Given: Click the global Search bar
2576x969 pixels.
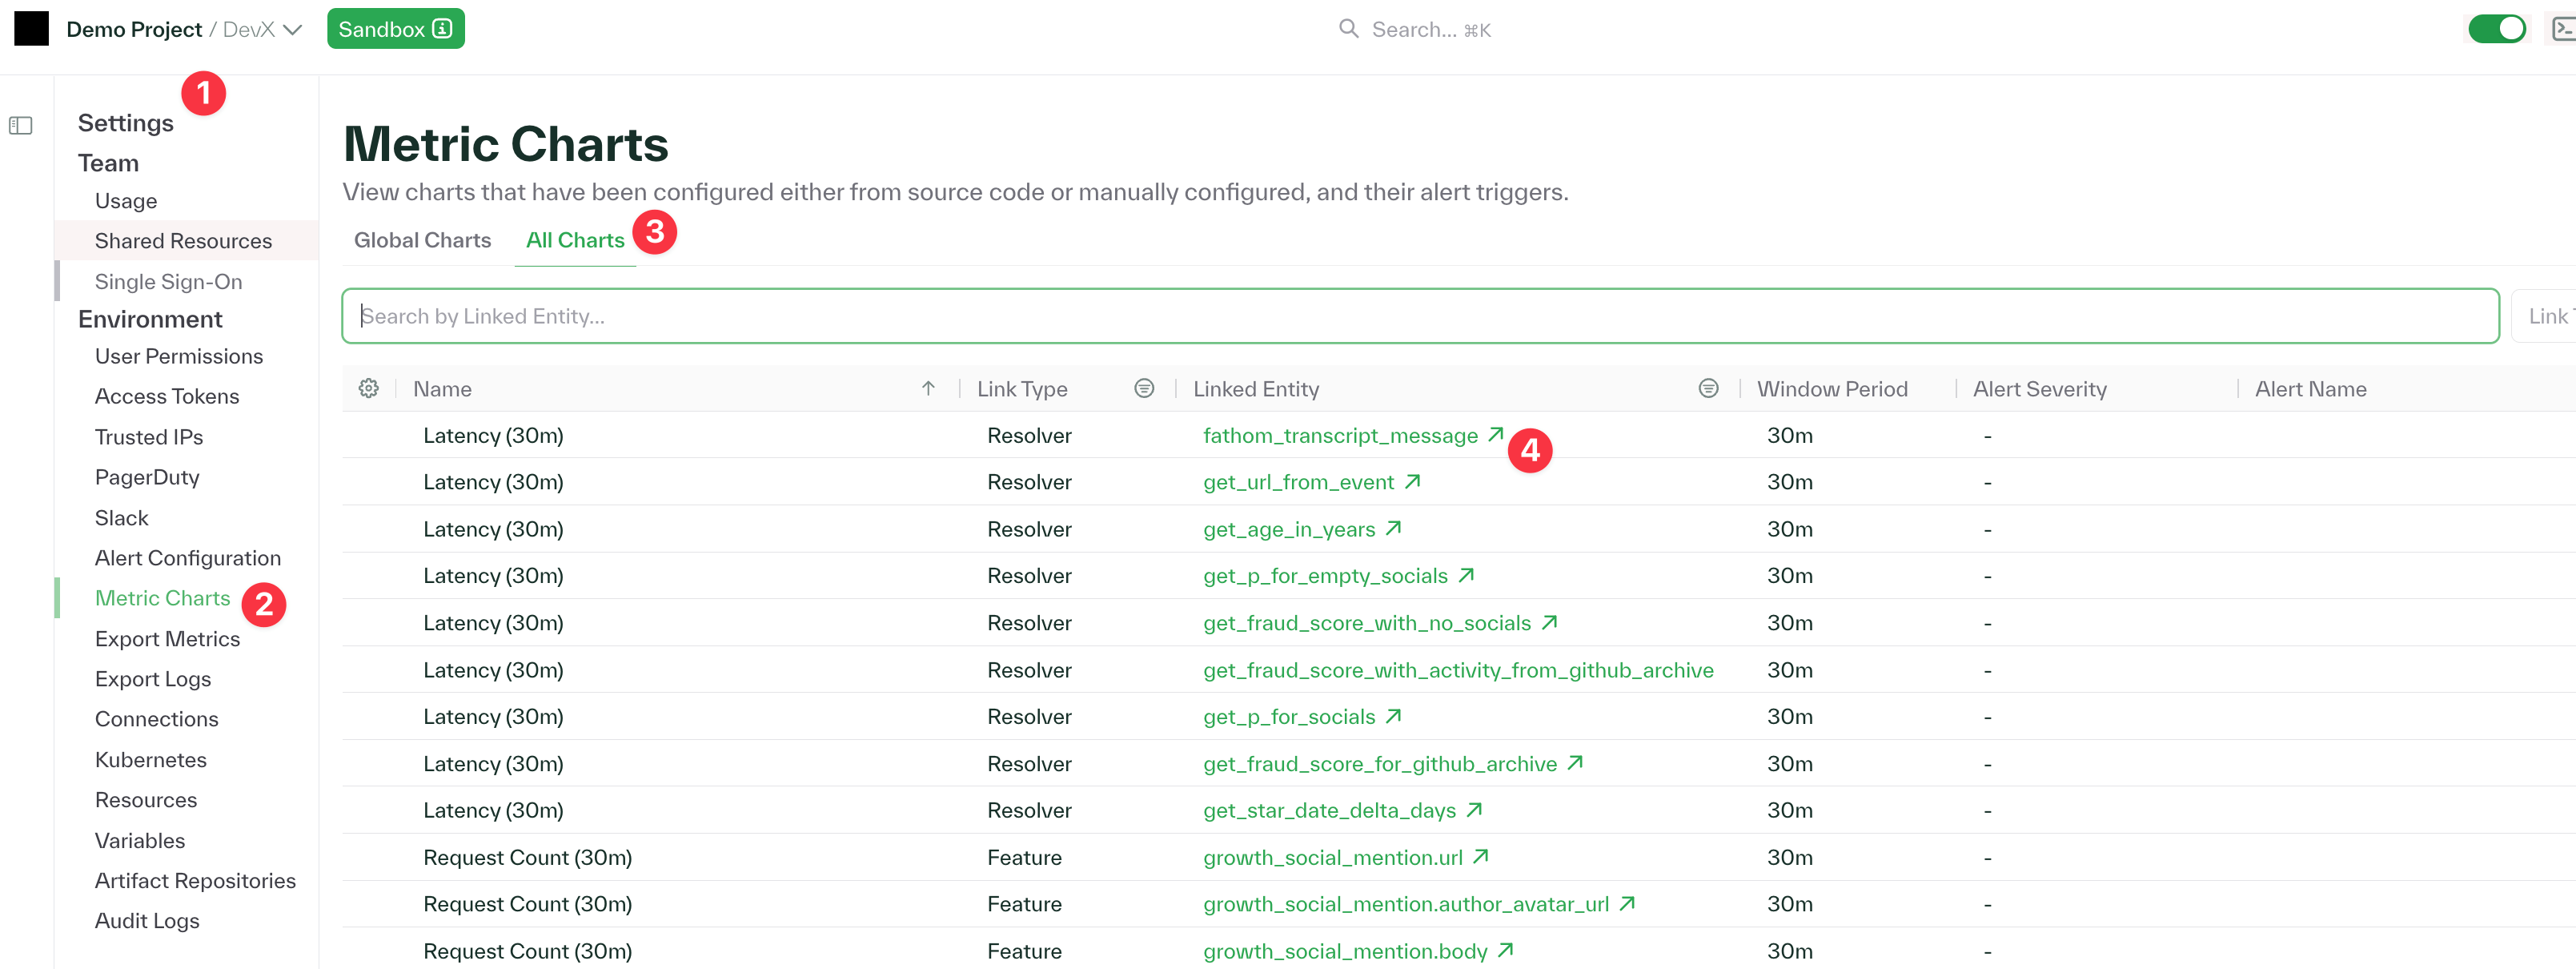Looking at the screenshot, I should click(x=1414, y=29).
